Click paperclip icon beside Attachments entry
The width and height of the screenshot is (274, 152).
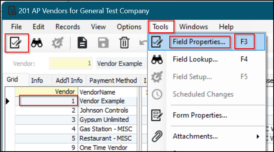157,136
